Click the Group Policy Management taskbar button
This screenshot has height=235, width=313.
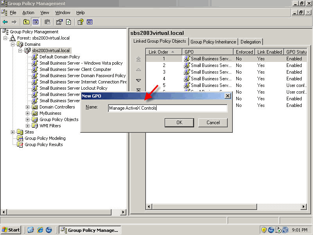click(90, 230)
